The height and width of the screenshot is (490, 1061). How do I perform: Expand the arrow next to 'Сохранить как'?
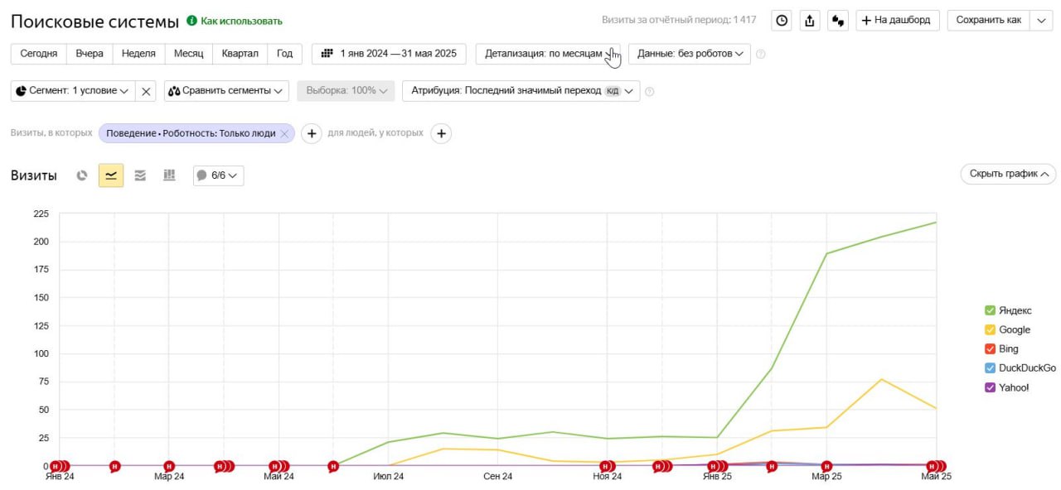(1041, 20)
